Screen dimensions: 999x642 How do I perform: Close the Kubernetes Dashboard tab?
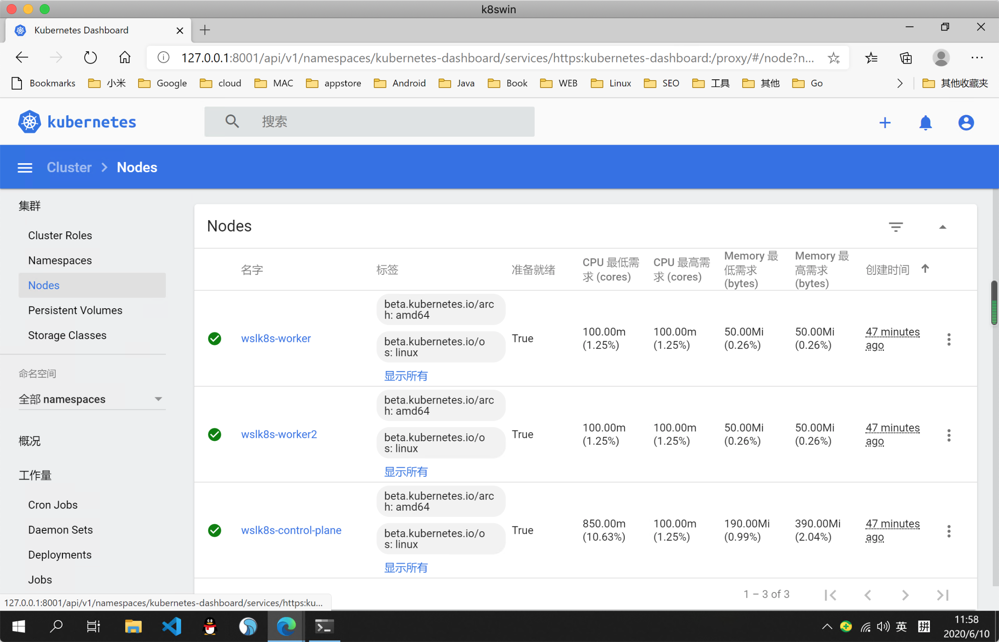point(180,31)
